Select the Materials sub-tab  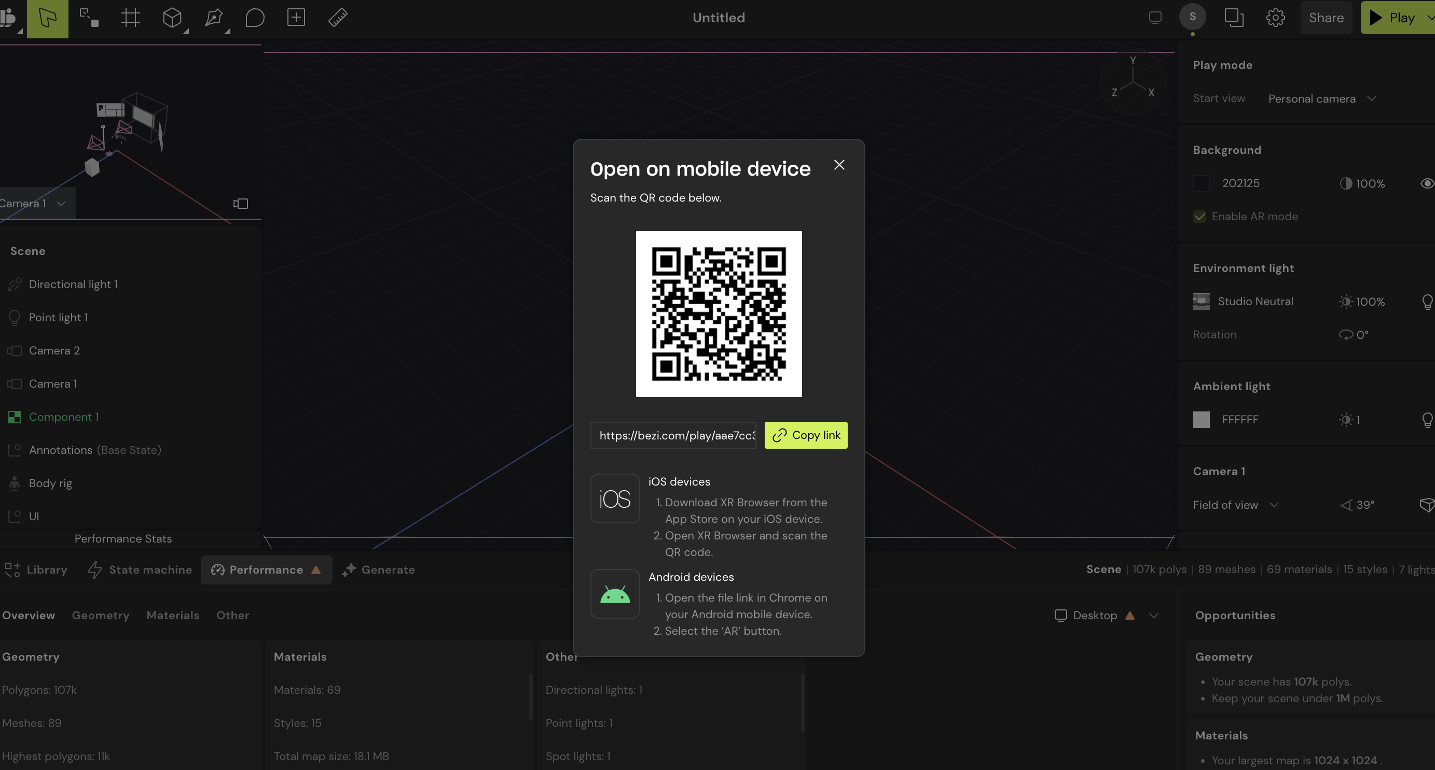(173, 616)
